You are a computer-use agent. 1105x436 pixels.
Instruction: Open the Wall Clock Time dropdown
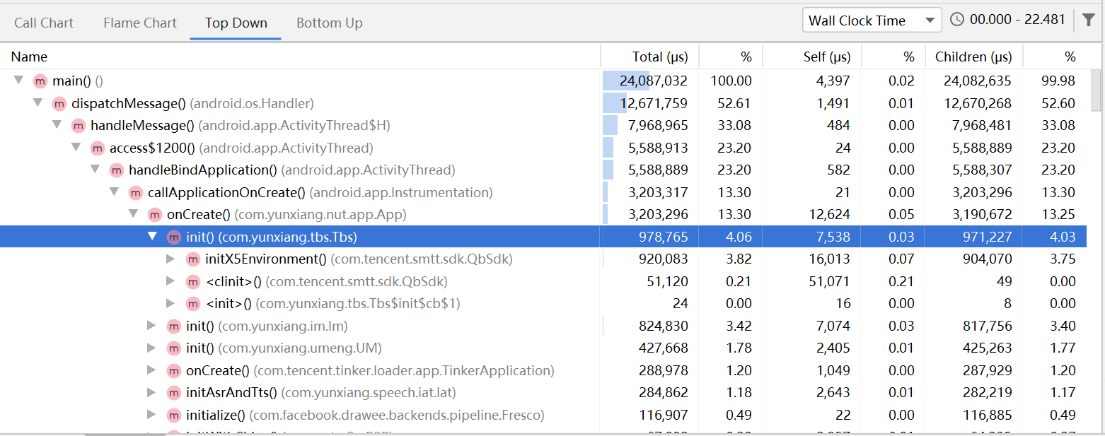click(x=872, y=20)
